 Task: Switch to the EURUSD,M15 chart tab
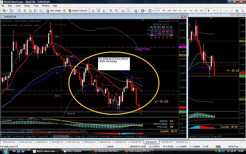tap(9, 142)
